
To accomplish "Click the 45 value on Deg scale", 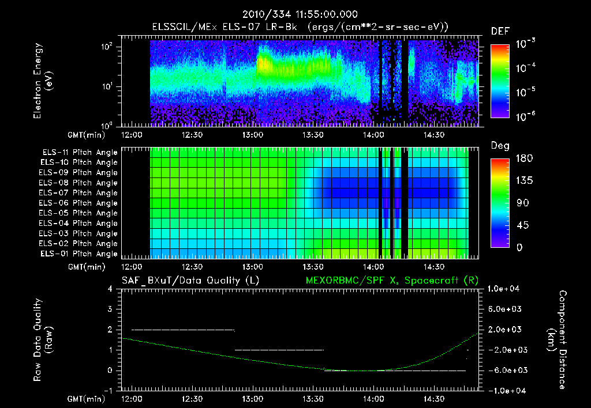I will coord(522,225).
